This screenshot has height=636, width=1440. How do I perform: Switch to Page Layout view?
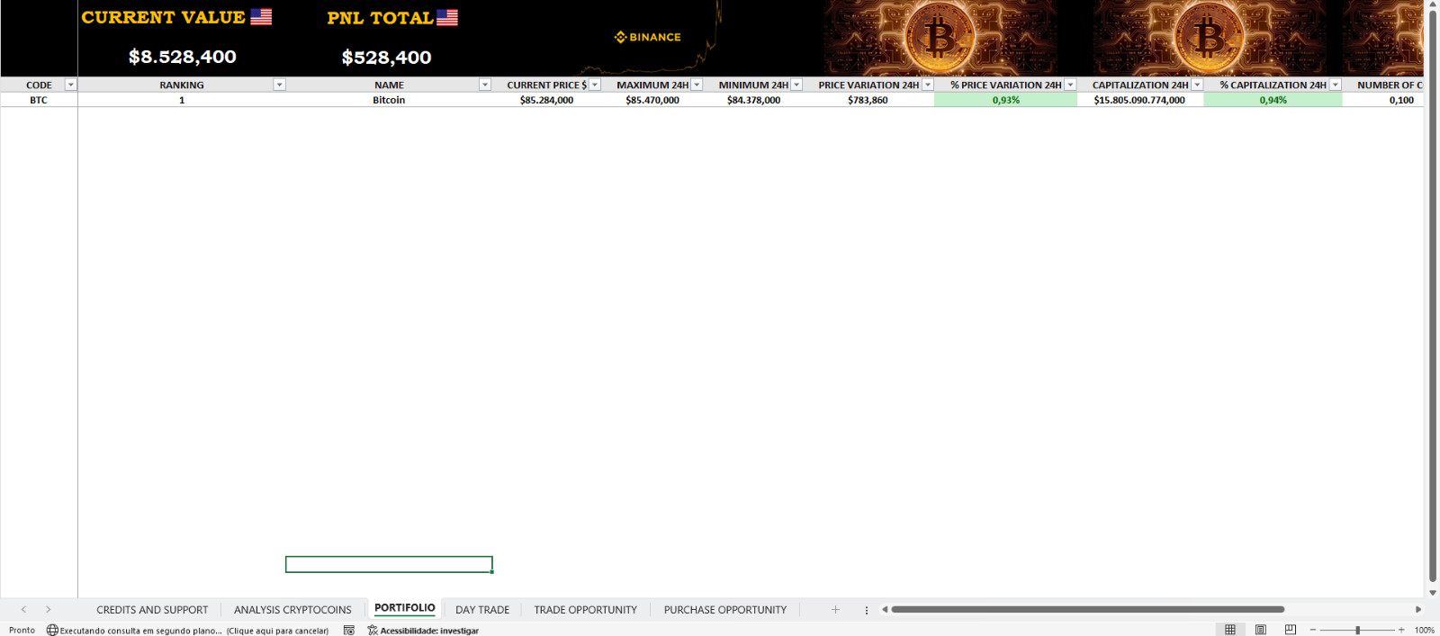[1261, 630]
